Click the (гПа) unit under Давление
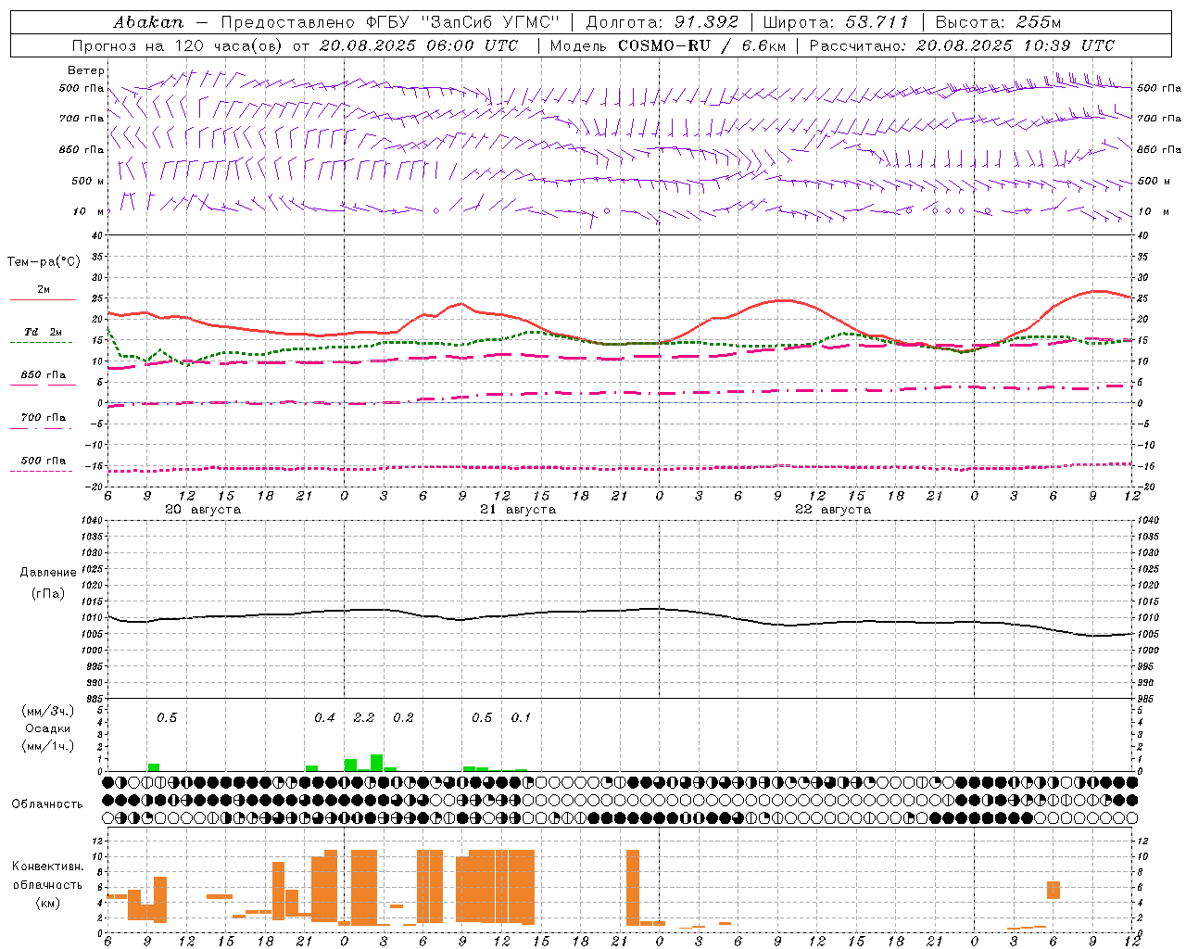This screenshot has height=949, width=1186. [x=48, y=593]
